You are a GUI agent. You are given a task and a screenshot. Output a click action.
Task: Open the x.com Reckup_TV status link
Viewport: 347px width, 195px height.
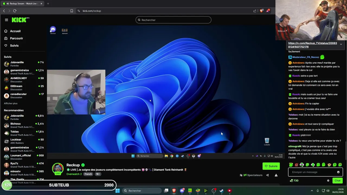pos(313,45)
